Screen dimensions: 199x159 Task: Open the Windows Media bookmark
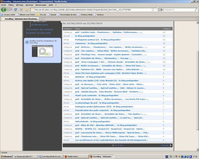(85, 15)
